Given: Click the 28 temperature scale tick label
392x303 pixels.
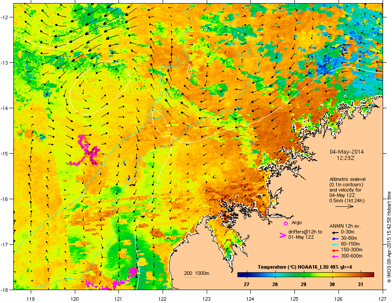Looking at the screenshot, I should [x=275, y=284].
